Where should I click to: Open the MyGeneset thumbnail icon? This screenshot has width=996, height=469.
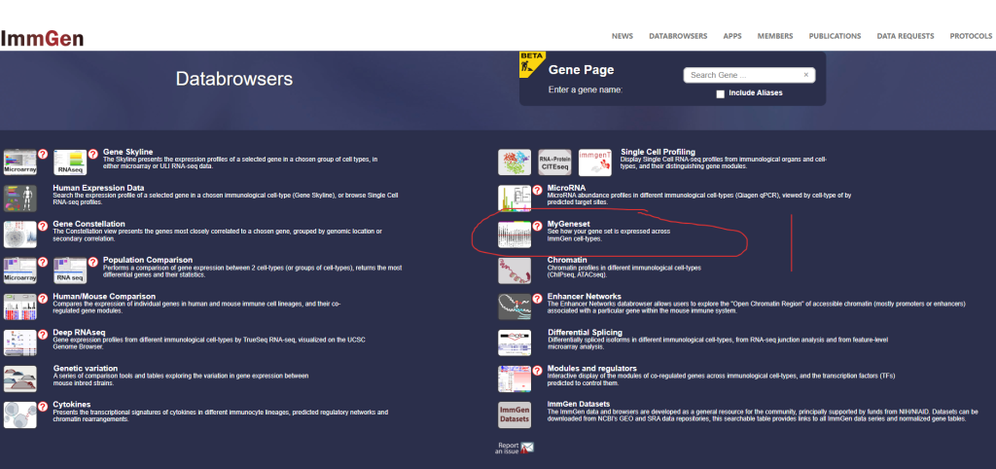pos(515,234)
